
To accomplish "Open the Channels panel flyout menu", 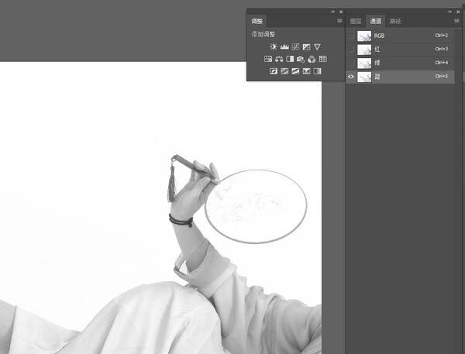I will click(x=456, y=21).
